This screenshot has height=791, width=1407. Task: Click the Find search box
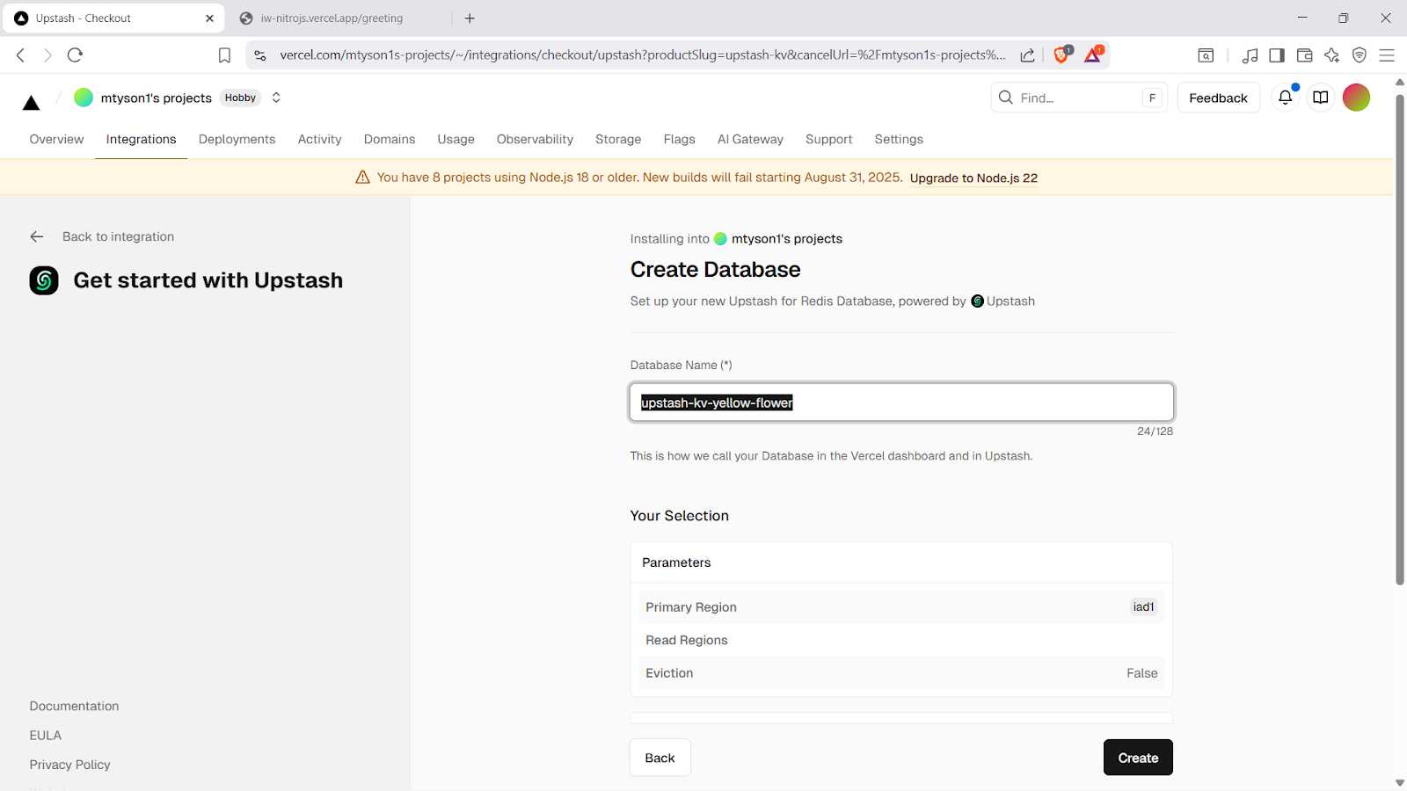pyautogui.click(x=1077, y=98)
